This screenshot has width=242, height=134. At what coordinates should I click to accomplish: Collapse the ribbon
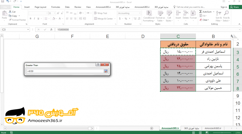pos(239,24)
